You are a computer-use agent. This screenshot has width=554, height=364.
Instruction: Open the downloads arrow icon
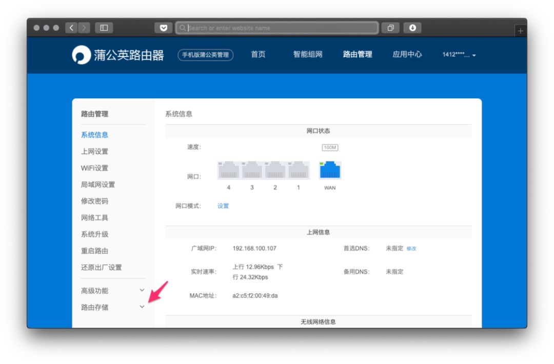click(412, 28)
